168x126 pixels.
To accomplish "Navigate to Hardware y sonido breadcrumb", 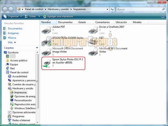I will pos(58,9).
